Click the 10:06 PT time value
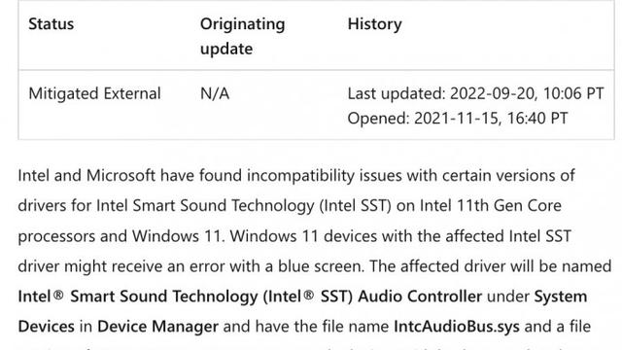The width and height of the screenshot is (622, 350). point(573,93)
